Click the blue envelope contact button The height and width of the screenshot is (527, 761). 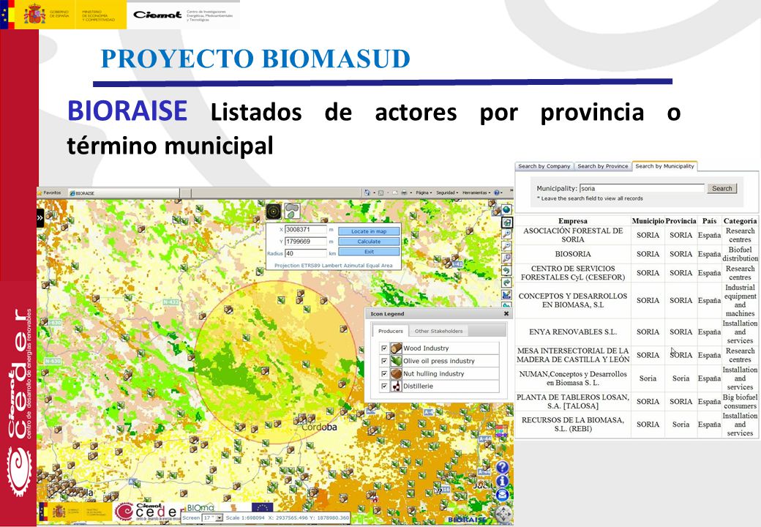(x=502, y=495)
